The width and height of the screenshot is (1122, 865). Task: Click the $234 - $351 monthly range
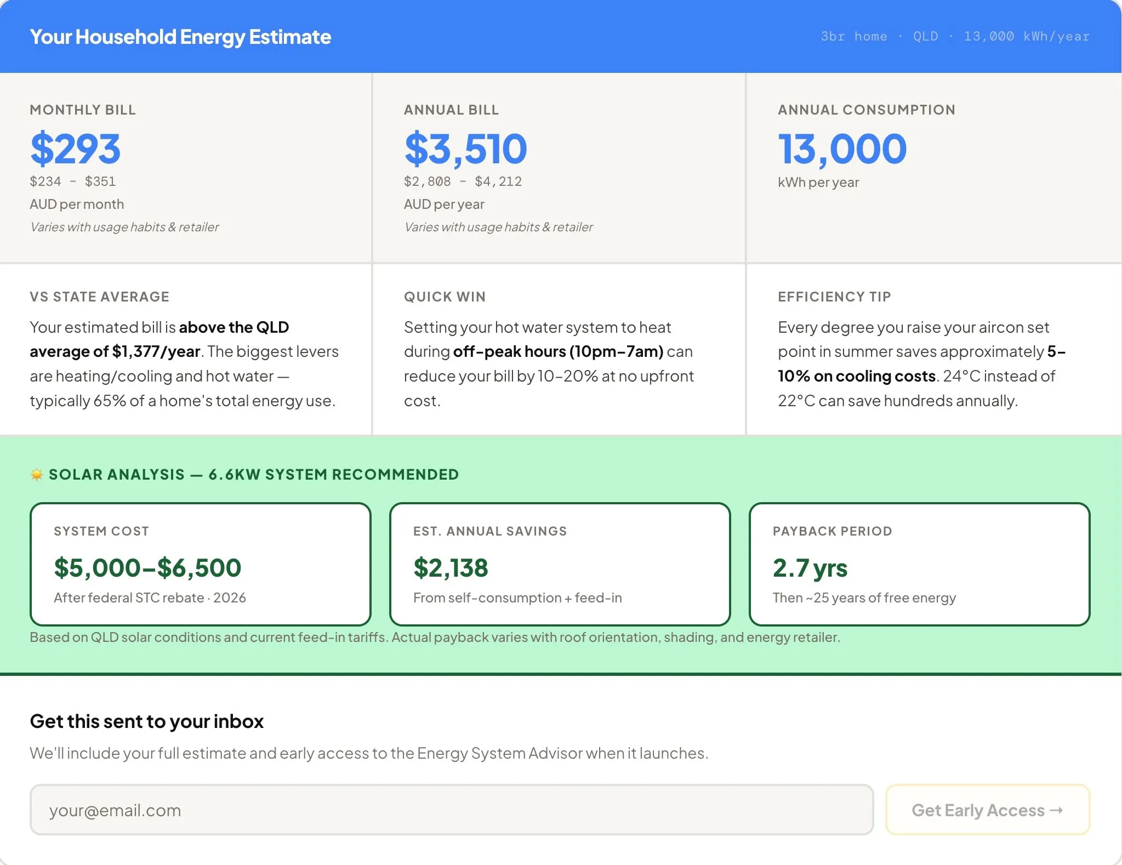[73, 181]
